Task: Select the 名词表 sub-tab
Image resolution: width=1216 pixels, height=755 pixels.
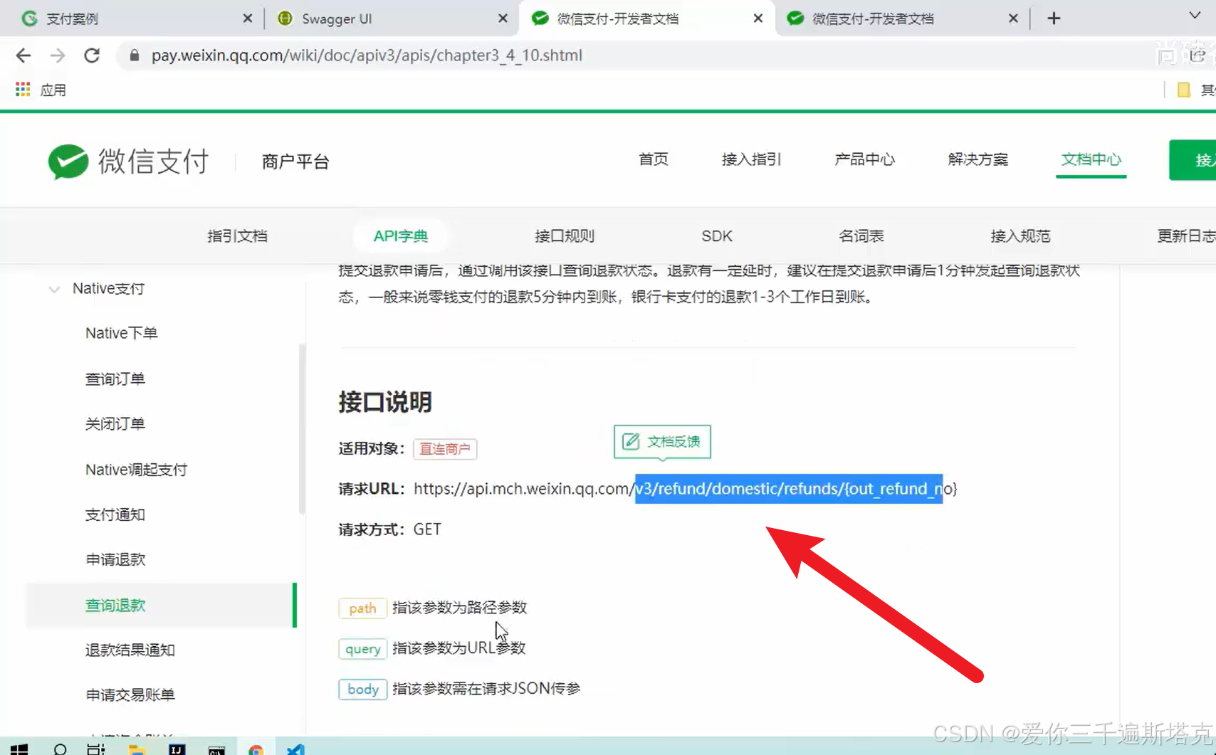Action: coord(861,236)
